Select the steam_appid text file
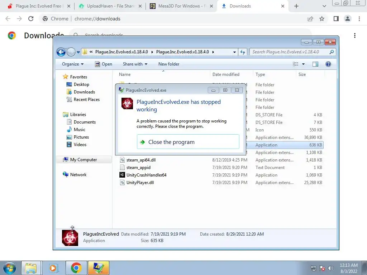The height and width of the screenshot is (275, 367). coord(138,168)
